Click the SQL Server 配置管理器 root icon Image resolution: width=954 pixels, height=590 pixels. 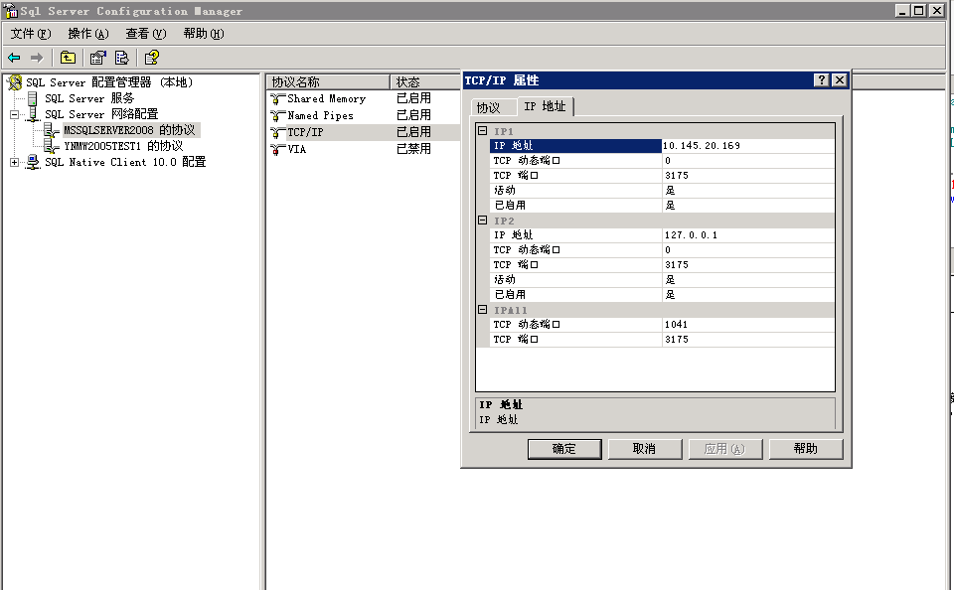coord(15,82)
